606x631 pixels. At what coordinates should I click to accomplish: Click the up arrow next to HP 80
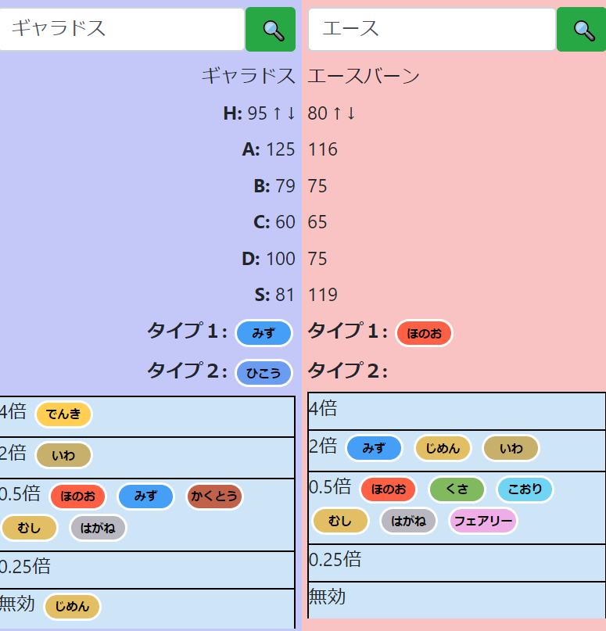[337, 113]
